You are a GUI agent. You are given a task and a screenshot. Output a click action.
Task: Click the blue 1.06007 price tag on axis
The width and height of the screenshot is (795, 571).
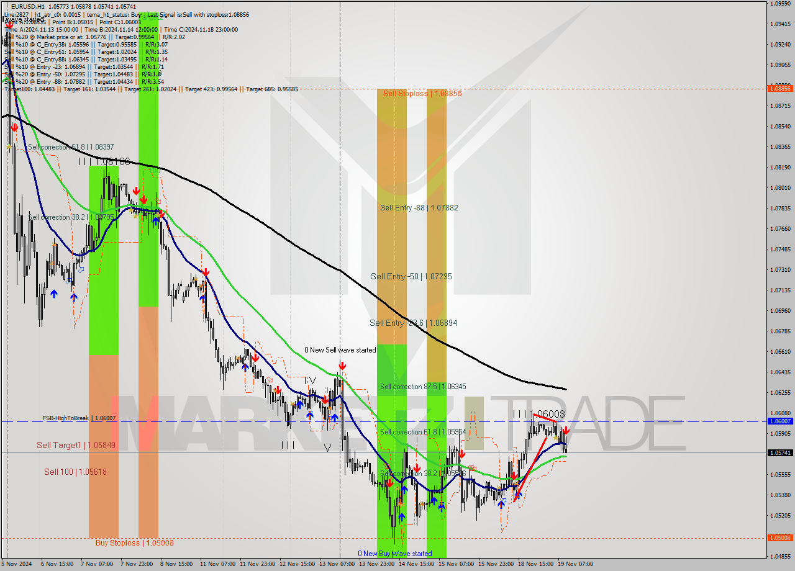tap(780, 421)
